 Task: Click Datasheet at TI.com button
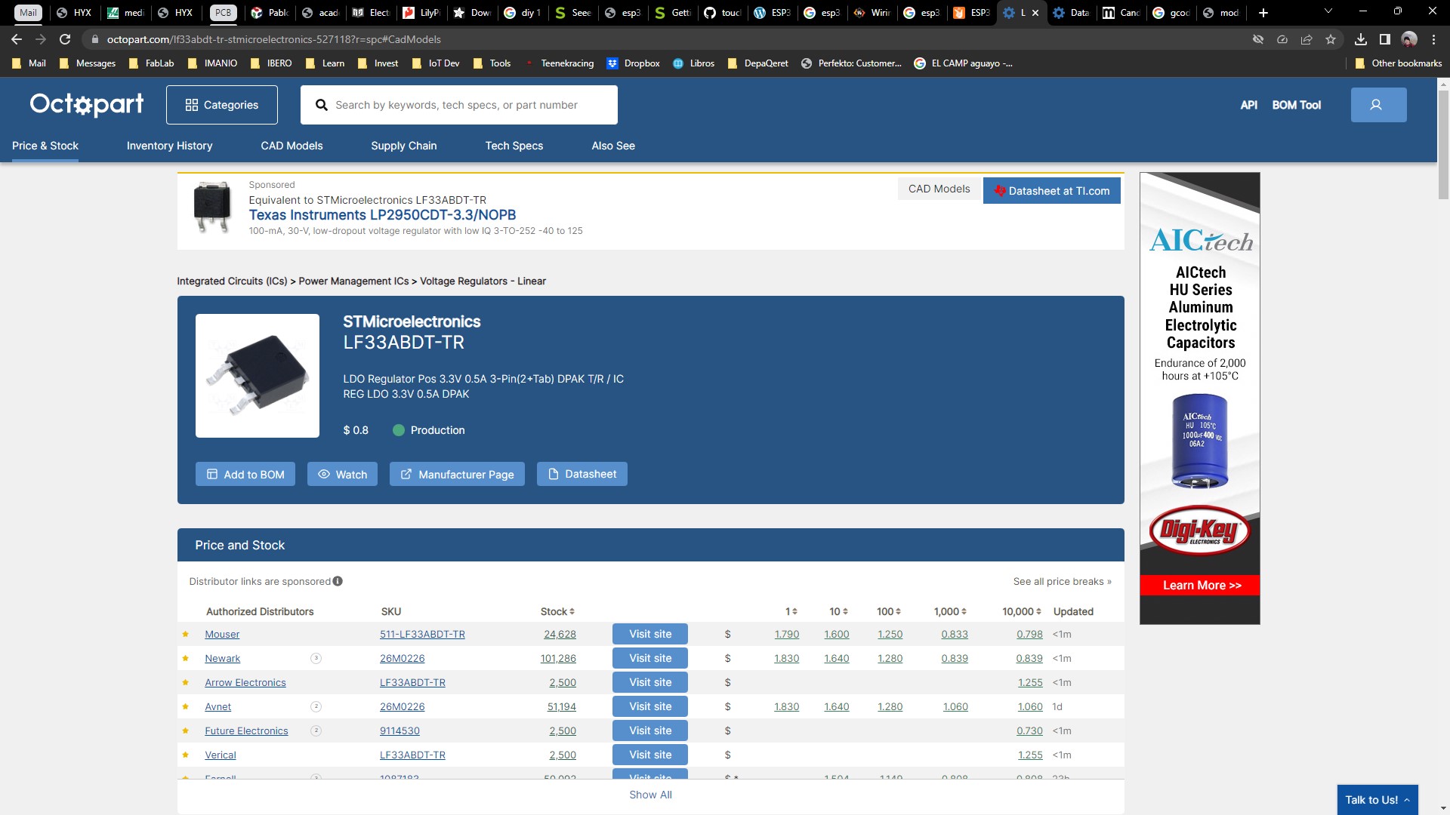[1052, 191]
